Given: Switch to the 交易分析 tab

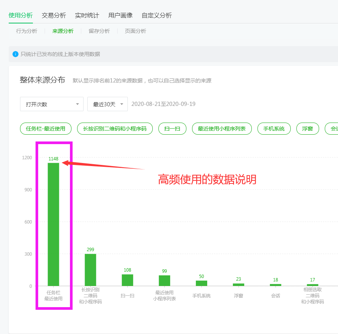Looking at the screenshot, I should click(54, 16).
